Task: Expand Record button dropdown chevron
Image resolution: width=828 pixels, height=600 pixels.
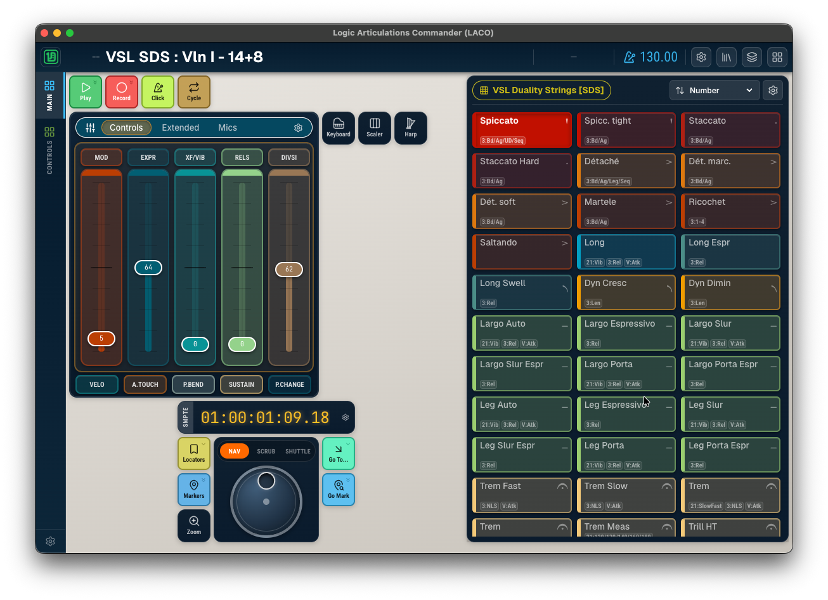Action: point(131,82)
